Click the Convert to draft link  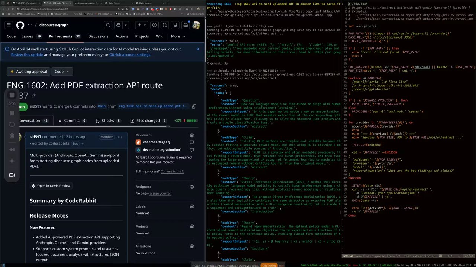click(172, 171)
